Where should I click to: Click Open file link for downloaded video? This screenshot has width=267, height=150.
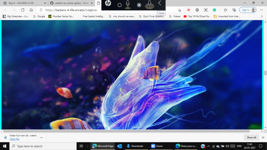(x=15, y=139)
